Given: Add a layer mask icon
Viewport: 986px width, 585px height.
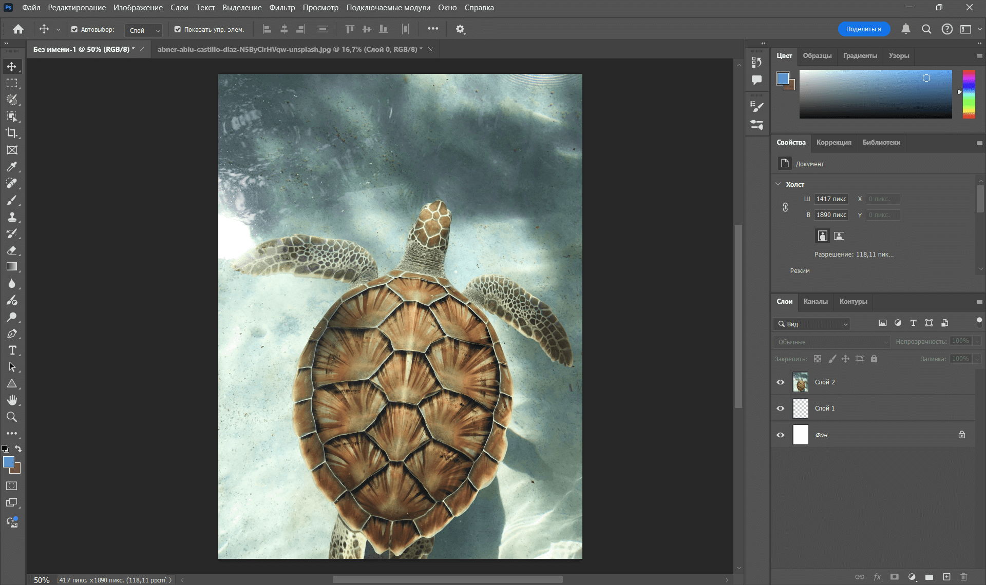Looking at the screenshot, I should tap(895, 577).
